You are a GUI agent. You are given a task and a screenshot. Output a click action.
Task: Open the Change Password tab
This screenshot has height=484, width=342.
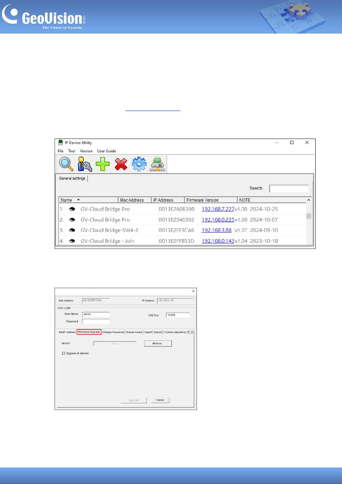point(113,332)
